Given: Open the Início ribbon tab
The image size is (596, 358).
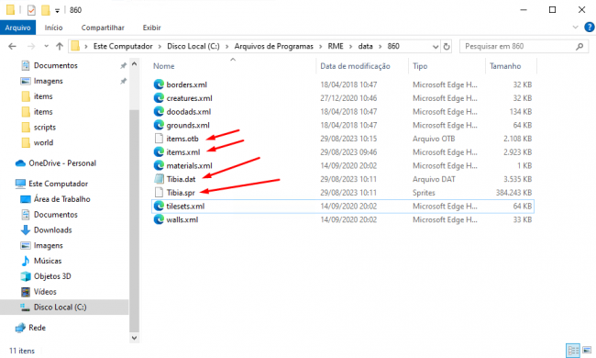Looking at the screenshot, I should pos(53,28).
